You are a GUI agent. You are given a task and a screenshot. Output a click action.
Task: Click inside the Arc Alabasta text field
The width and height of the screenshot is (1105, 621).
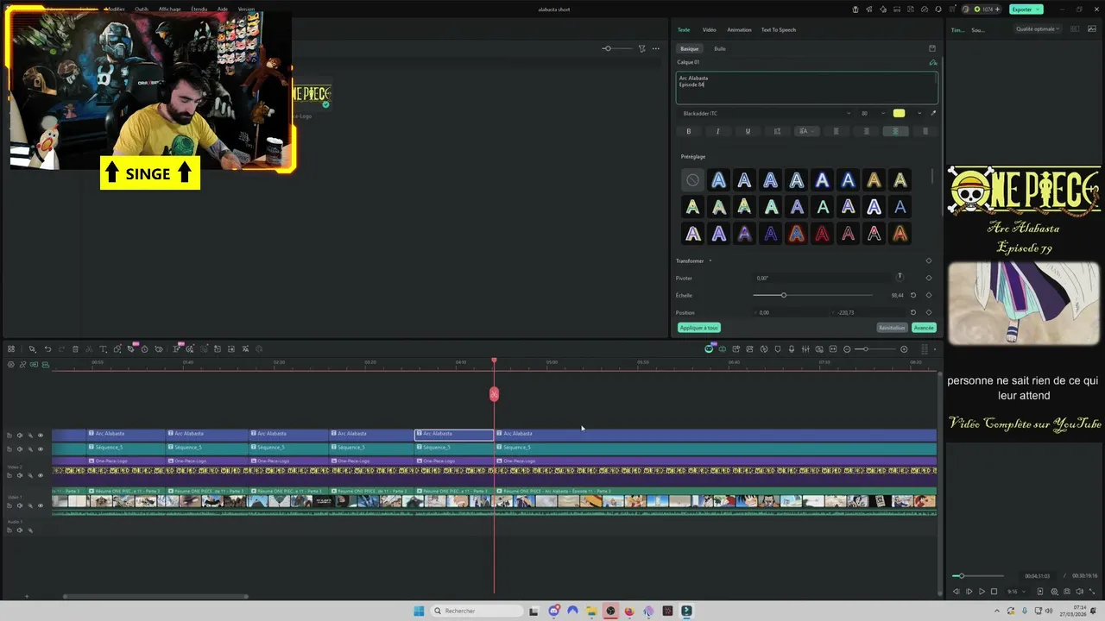[806, 87]
